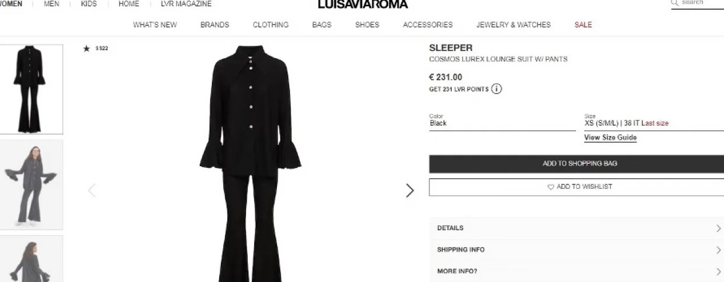This screenshot has height=282, width=724.
Task: Expand the More Info section
Action: 576,272
